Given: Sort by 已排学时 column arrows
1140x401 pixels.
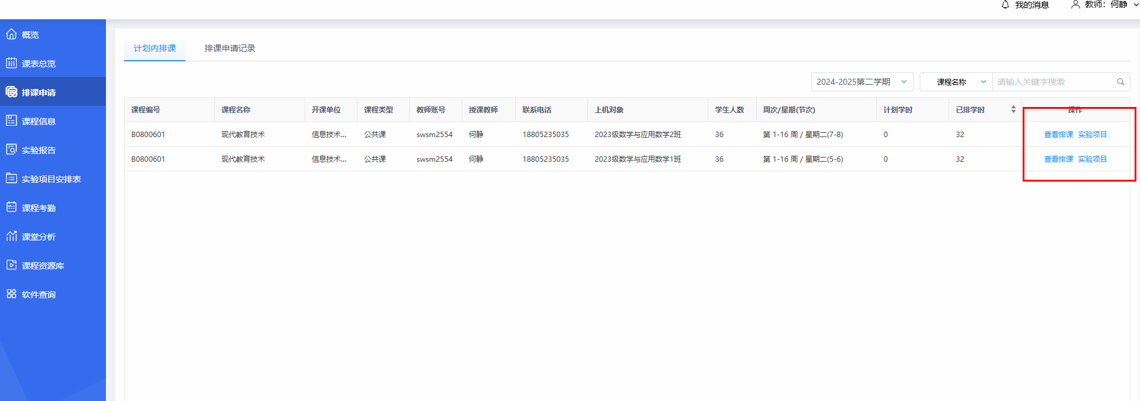Looking at the screenshot, I should coord(1013,109).
